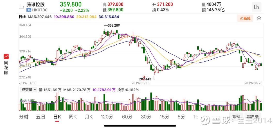280x129 pixels.
Task: Tap the 282.143 low price marker
Action: coord(147,79)
